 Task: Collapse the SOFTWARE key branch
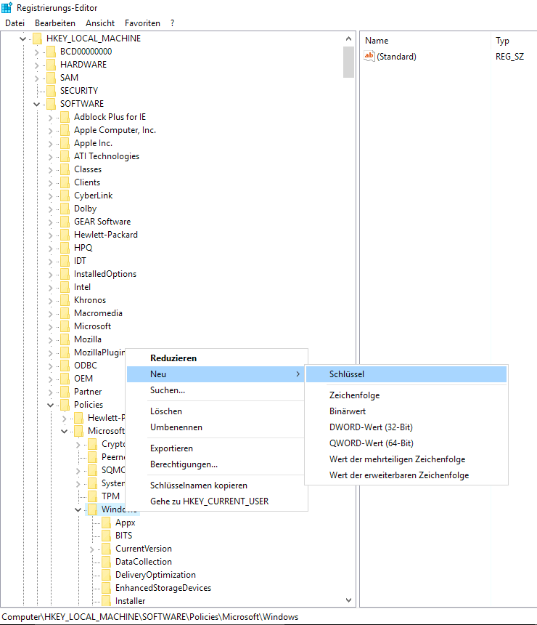coord(37,104)
